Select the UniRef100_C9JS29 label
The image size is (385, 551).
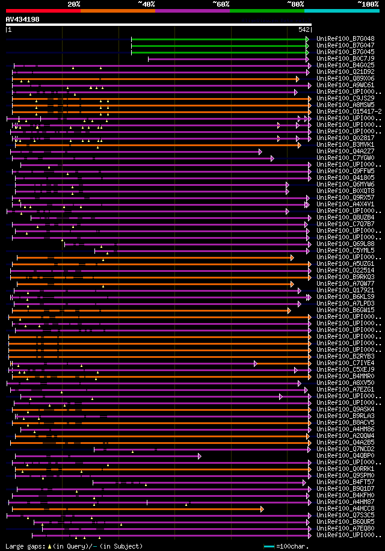coord(345,99)
